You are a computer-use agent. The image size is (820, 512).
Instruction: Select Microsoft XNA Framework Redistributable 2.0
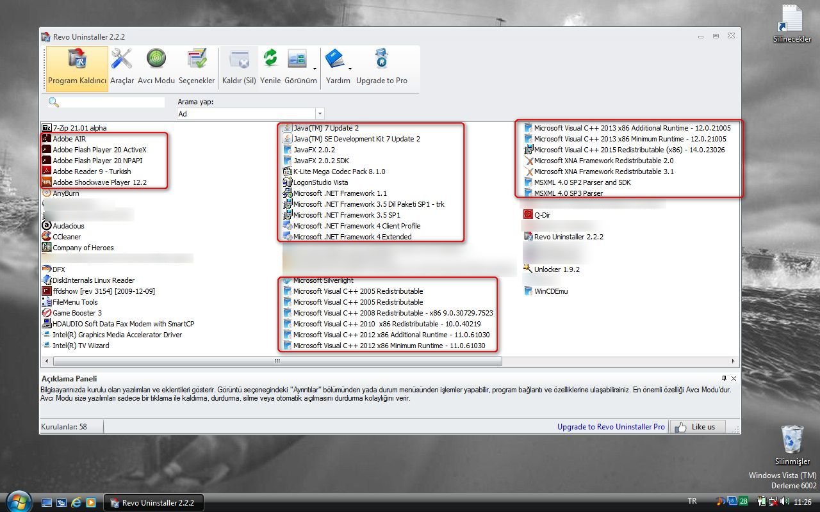pyautogui.click(x=599, y=161)
